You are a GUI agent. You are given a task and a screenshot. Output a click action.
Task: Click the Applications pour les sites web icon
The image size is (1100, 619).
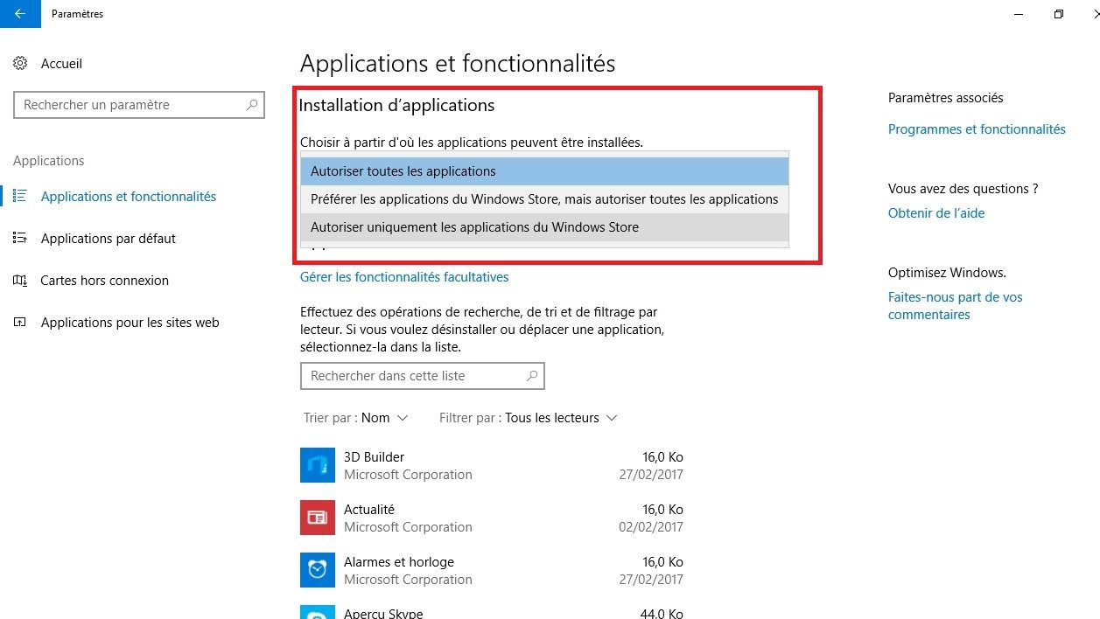coord(21,323)
